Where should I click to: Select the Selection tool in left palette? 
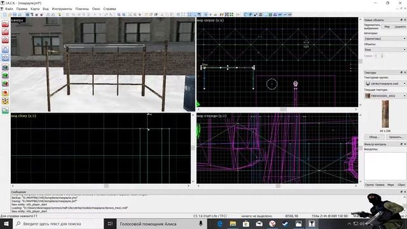[x=5, y=24]
